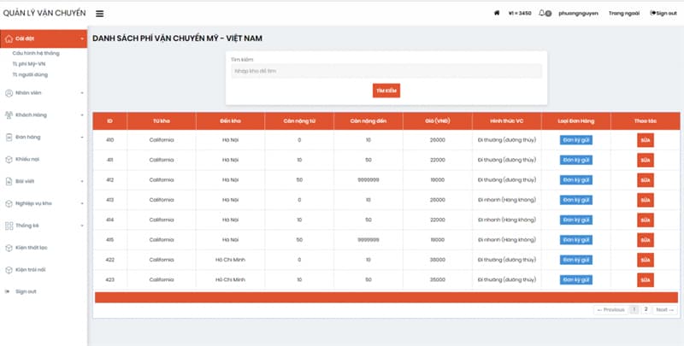This screenshot has width=684, height=346.
Task: Click the Trang ngoài link
Action: [623, 13]
